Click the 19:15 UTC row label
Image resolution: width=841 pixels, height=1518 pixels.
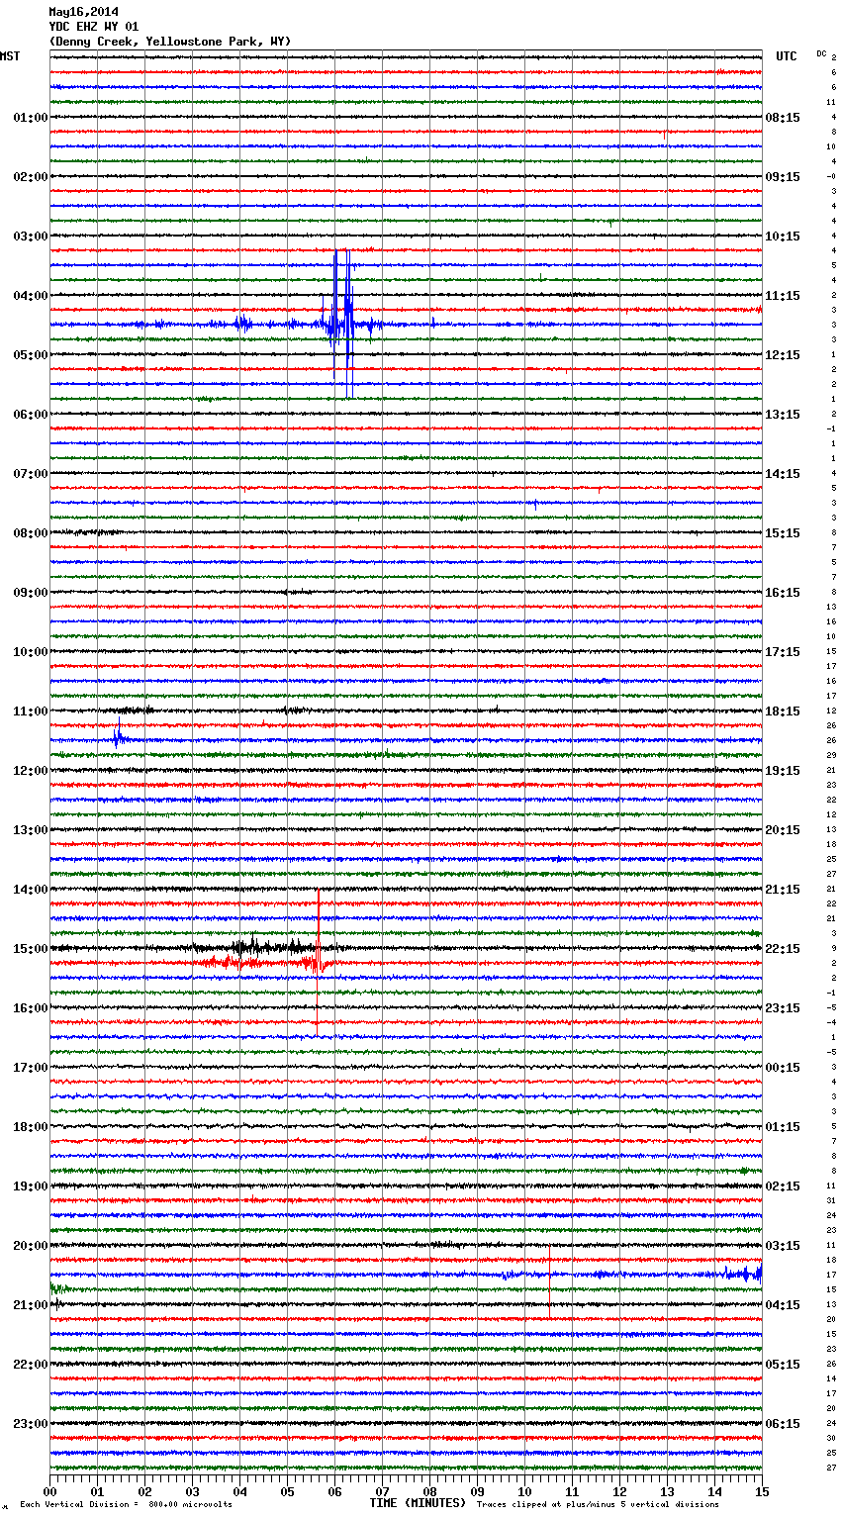tap(783, 770)
